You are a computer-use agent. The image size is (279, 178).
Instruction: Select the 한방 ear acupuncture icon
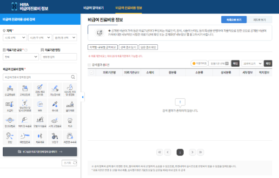[10, 137]
